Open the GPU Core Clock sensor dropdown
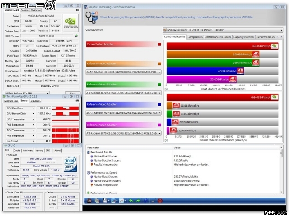 [x=33, y=108]
